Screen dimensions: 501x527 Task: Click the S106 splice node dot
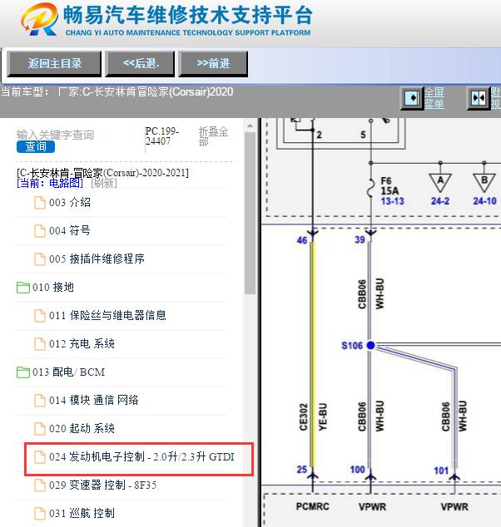(371, 345)
